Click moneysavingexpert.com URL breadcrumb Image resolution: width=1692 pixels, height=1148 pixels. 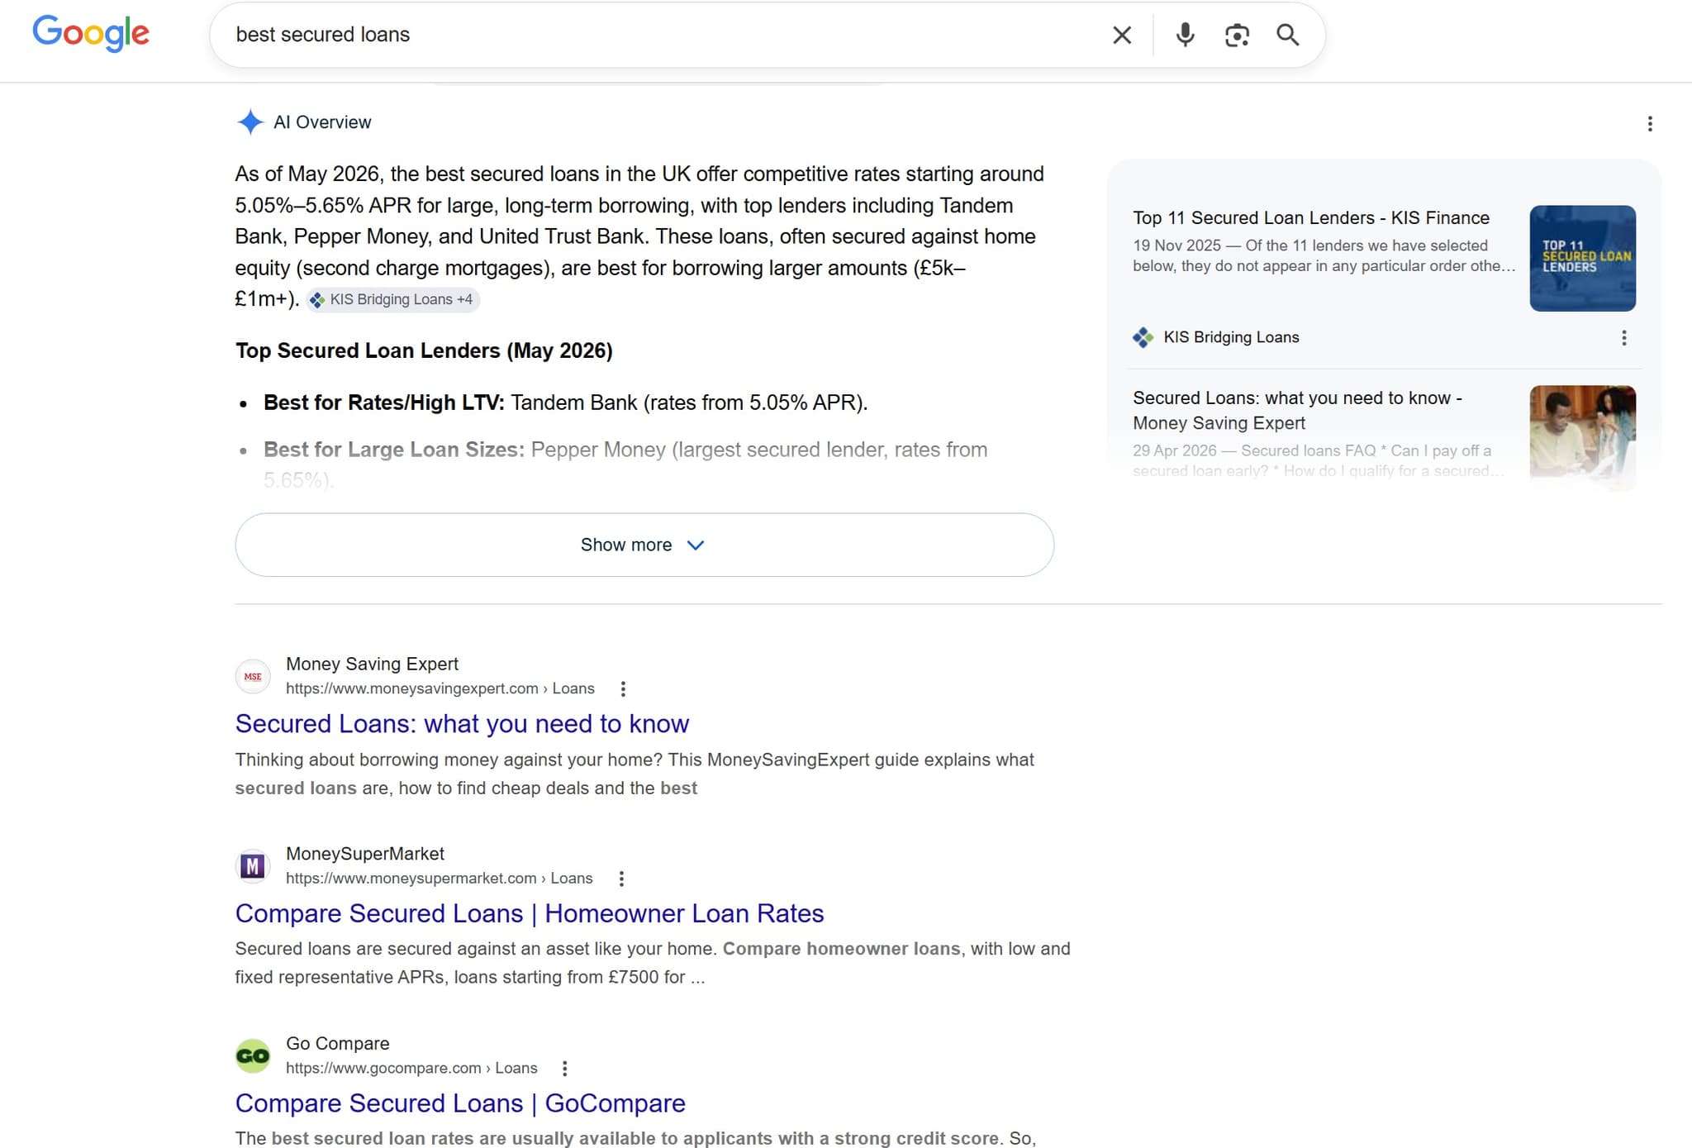[x=440, y=688]
